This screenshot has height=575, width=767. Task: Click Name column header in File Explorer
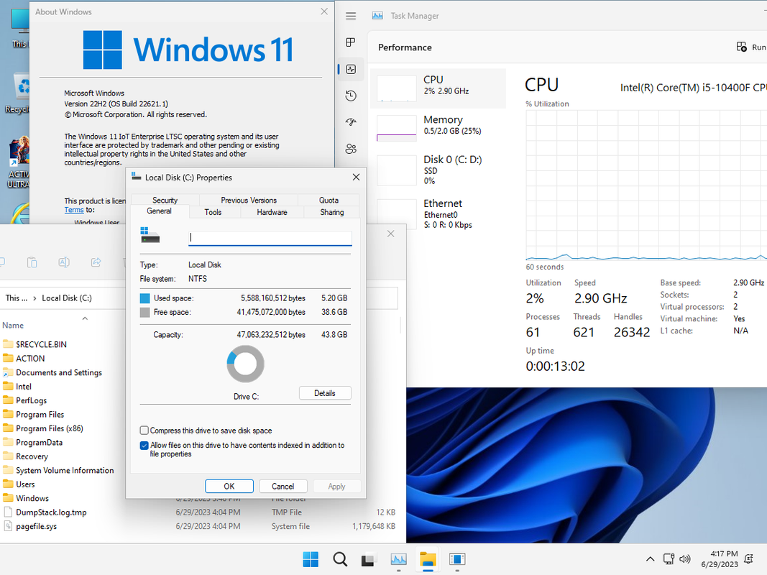[13, 325]
